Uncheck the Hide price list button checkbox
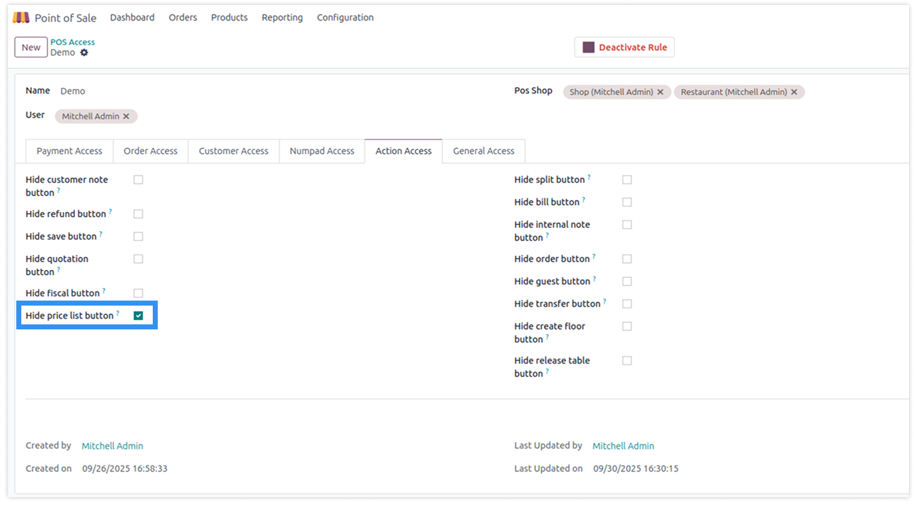The width and height of the screenshot is (914, 516). click(x=138, y=316)
